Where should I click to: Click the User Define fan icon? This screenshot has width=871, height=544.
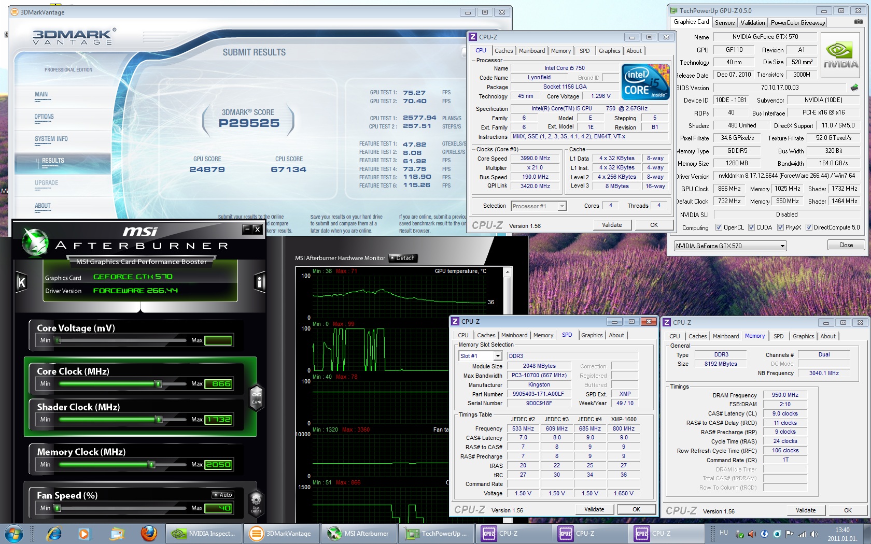(256, 503)
